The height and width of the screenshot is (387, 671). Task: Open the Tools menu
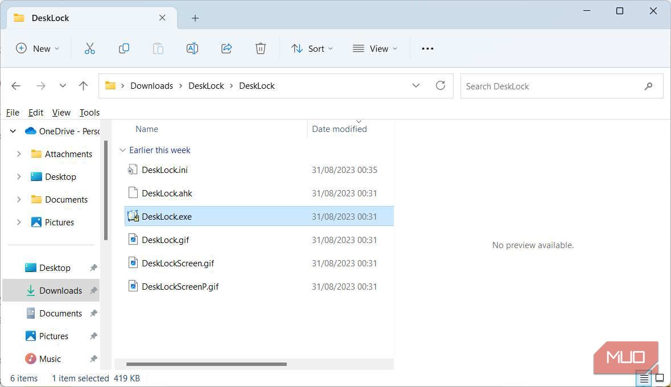pyautogui.click(x=89, y=112)
